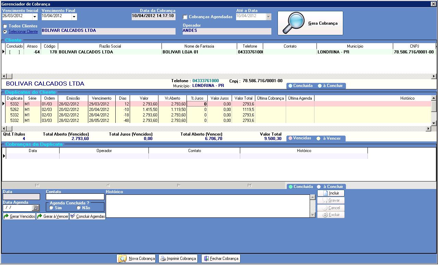Click the pink Vencidas legend swatch
Screen dimensions: 438x265
click(291, 138)
